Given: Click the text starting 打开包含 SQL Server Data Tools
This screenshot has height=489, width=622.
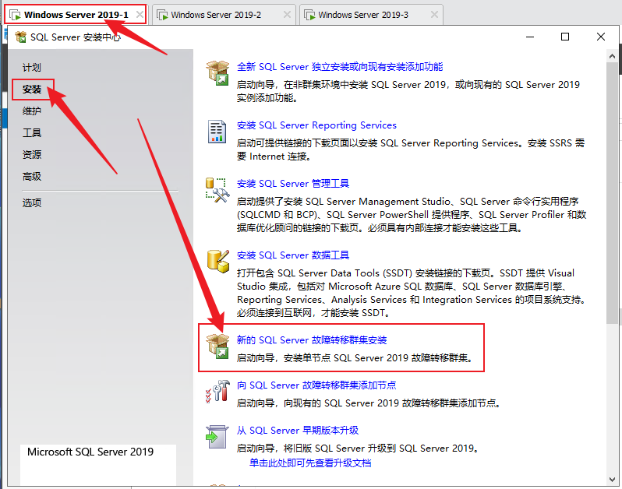Looking at the screenshot, I should 412,293.
